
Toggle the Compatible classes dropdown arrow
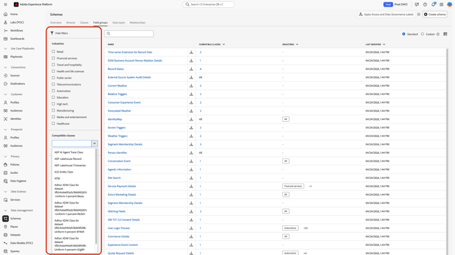coord(94,144)
